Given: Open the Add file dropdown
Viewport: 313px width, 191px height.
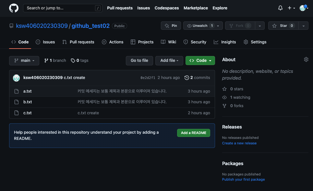Looking at the screenshot, I should (169, 61).
